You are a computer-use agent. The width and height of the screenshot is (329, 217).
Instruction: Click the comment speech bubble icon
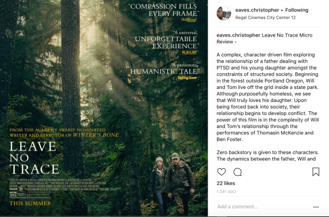pyautogui.click(x=237, y=172)
